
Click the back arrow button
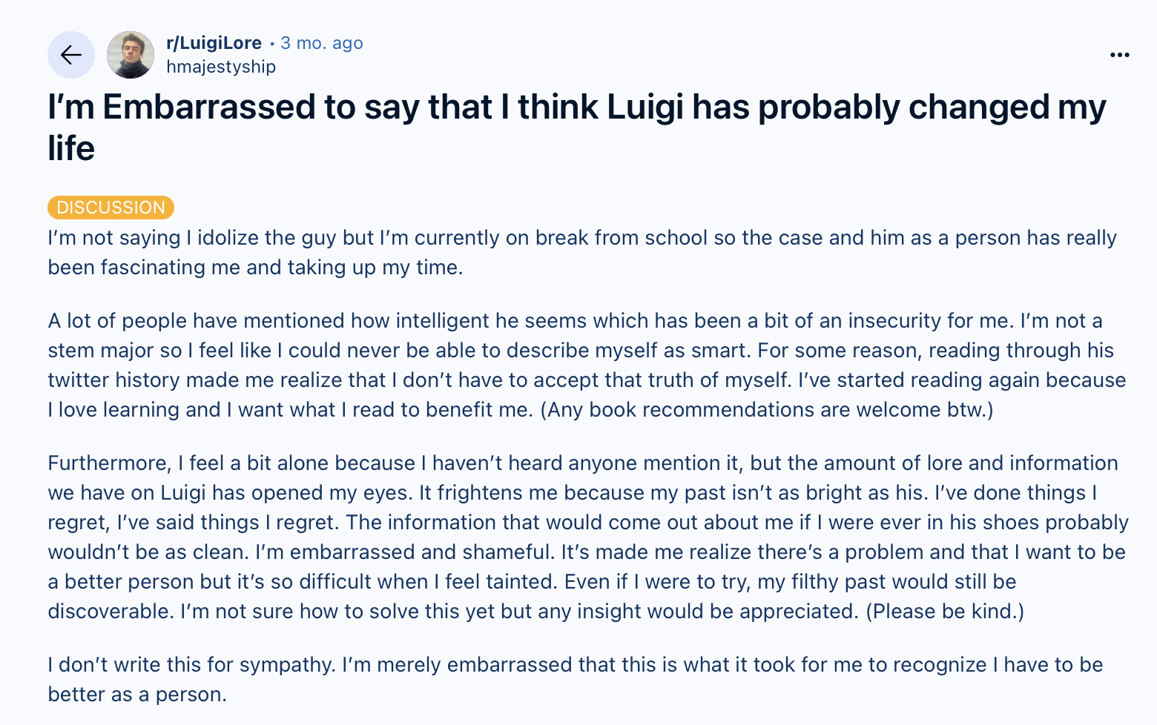click(71, 55)
